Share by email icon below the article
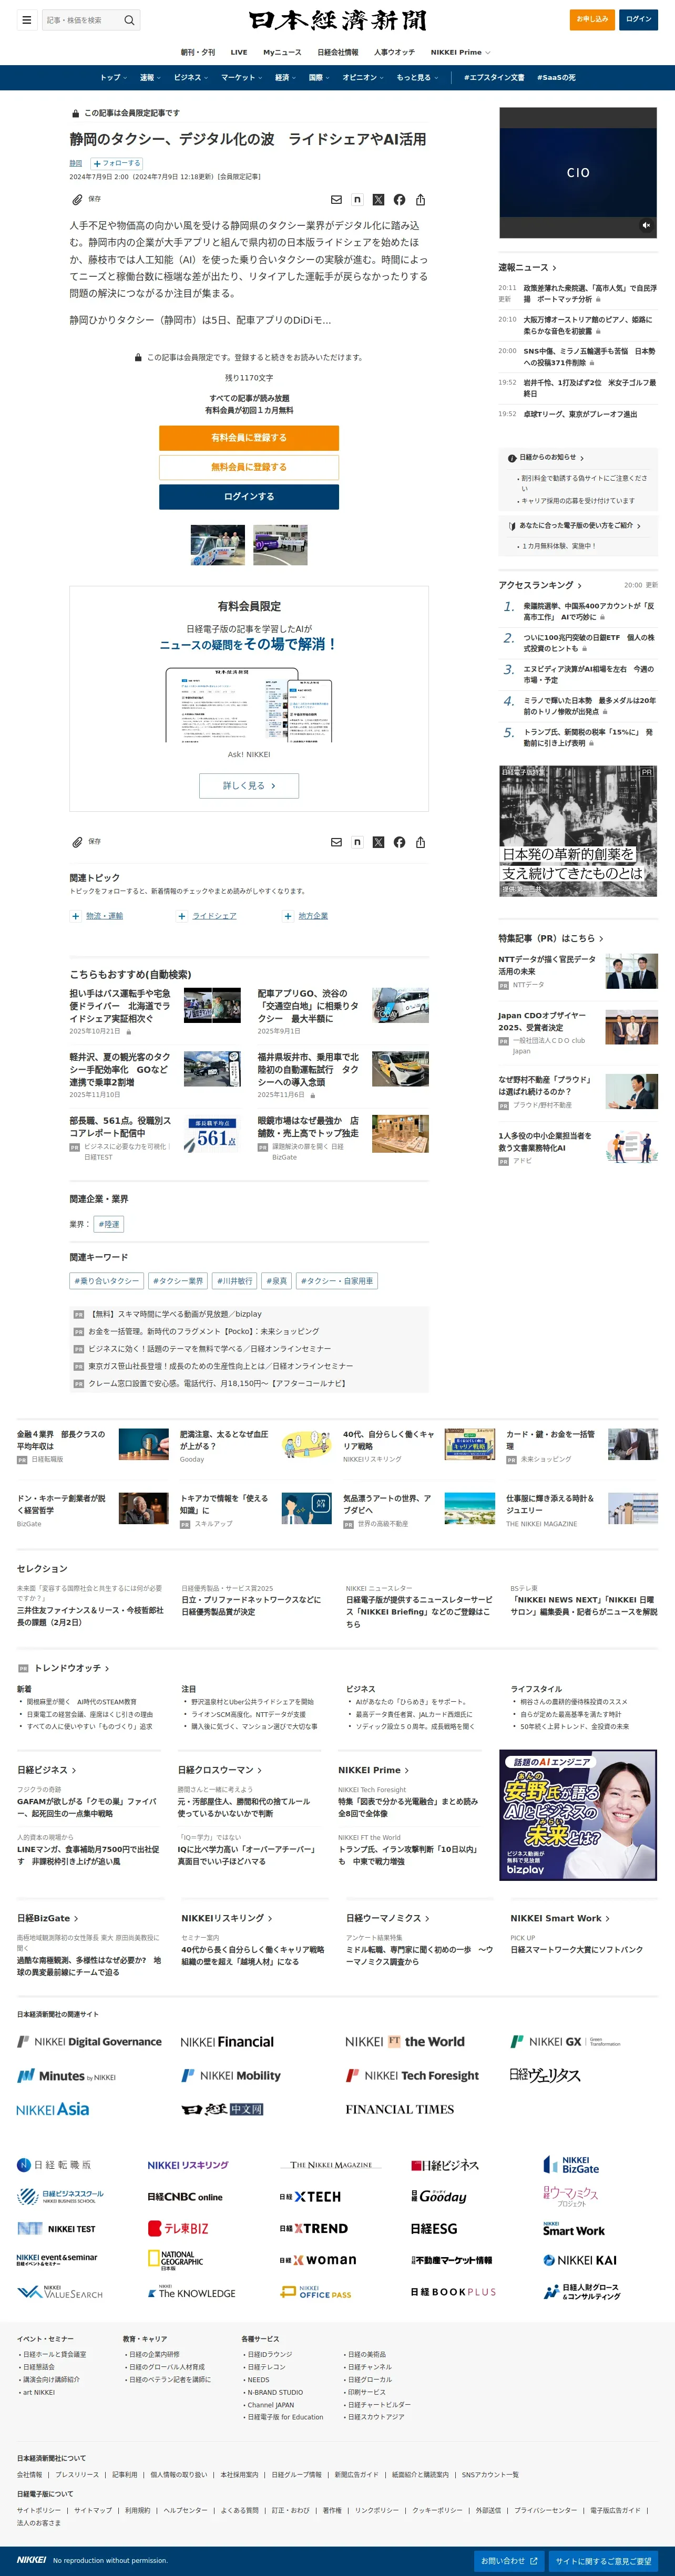The width and height of the screenshot is (675, 2576). [x=336, y=842]
